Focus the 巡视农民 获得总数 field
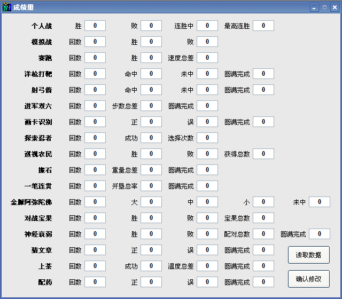The width and height of the screenshot is (342, 299). point(263,154)
